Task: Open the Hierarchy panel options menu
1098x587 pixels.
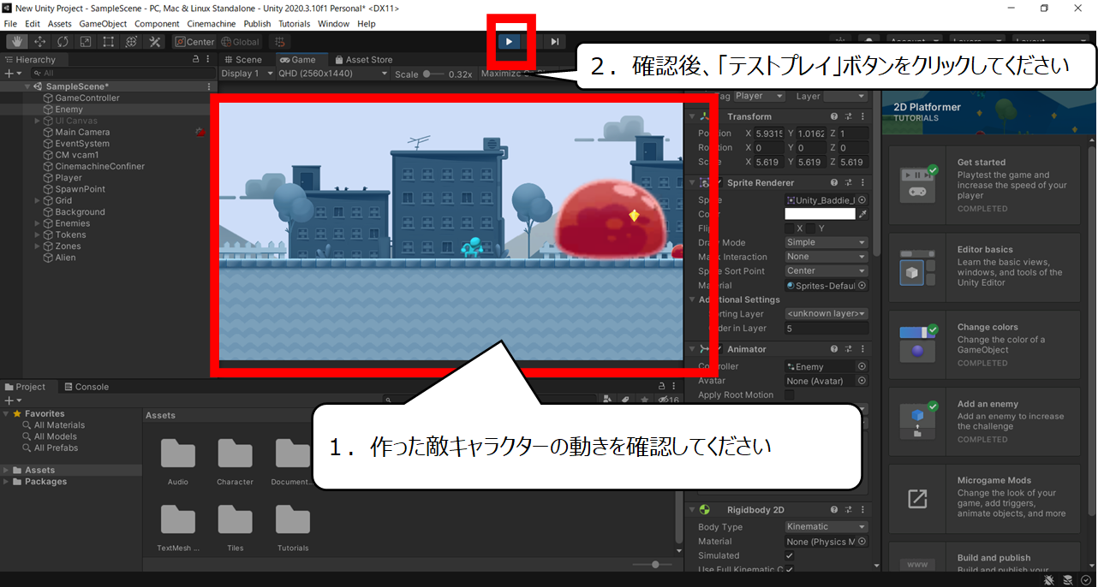Action: click(x=210, y=60)
